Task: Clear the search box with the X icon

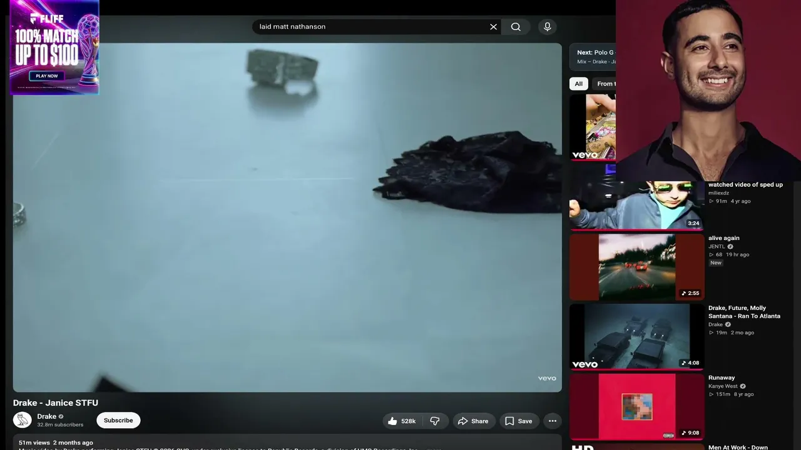Action: (x=493, y=27)
